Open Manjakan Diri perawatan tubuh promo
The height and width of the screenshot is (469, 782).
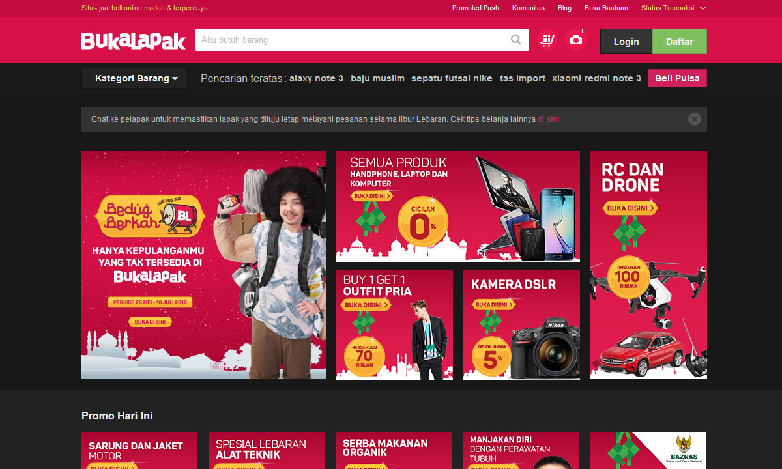[x=521, y=450]
